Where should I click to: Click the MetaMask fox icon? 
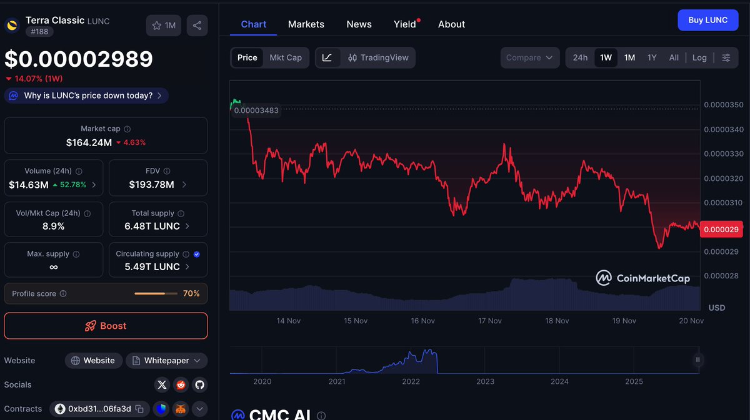click(181, 409)
